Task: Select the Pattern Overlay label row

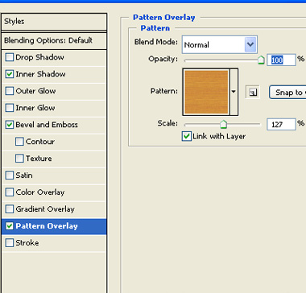Action: point(47,226)
